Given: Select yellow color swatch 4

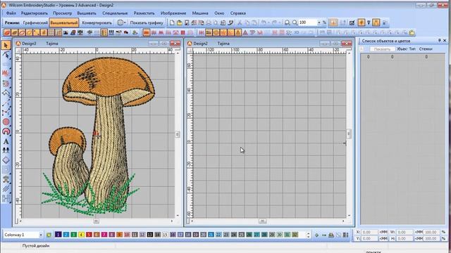Looking at the screenshot, I should click(x=81, y=235).
